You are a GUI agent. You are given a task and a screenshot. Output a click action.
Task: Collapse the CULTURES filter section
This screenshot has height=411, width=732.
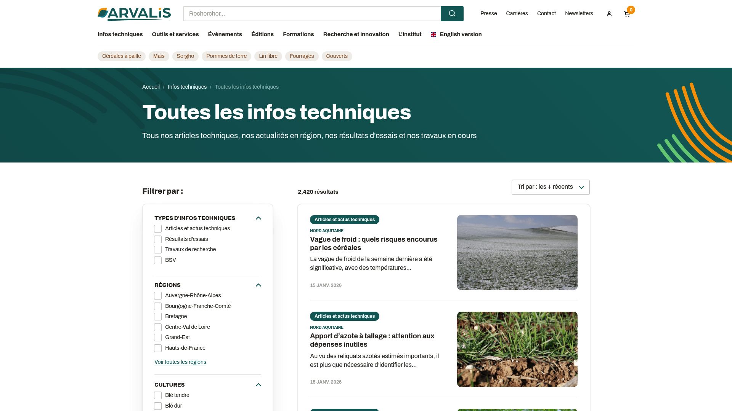258,385
